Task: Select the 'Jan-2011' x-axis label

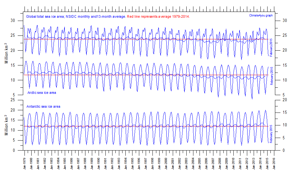Action: [240, 164]
